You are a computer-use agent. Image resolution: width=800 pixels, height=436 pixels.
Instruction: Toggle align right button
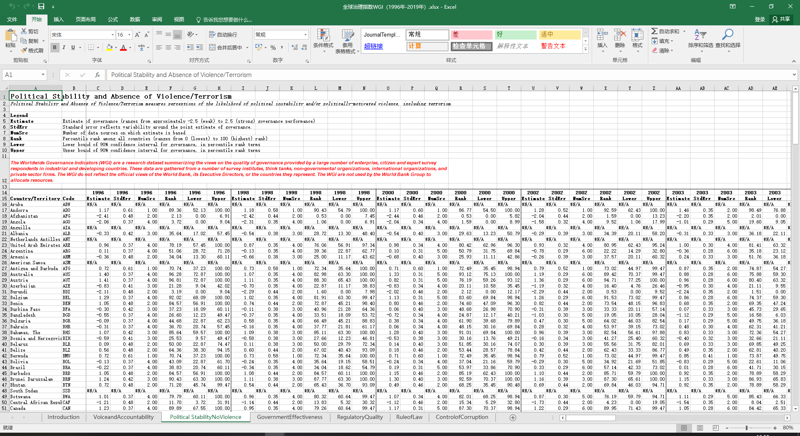click(177, 48)
